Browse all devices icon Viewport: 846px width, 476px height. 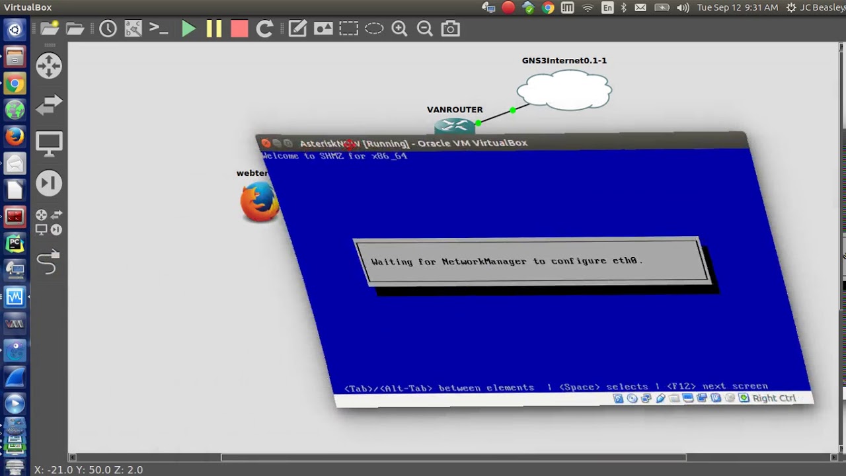49,222
